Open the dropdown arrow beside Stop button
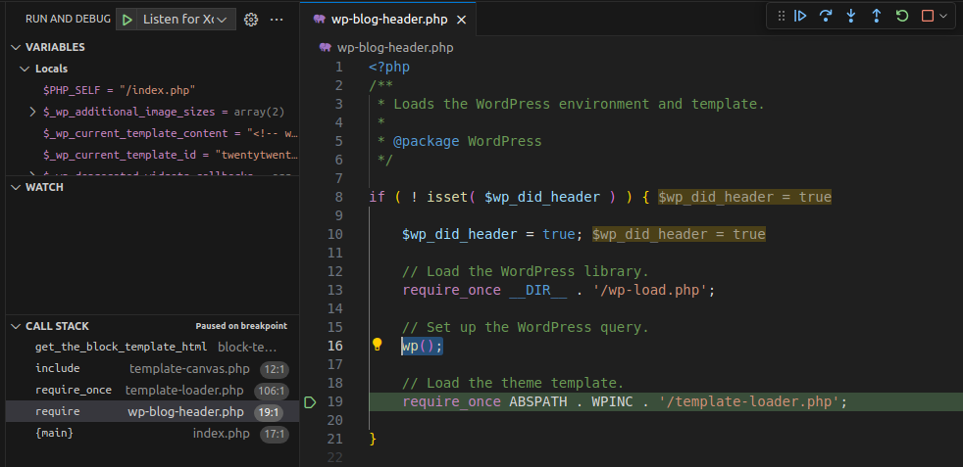 coord(943,17)
